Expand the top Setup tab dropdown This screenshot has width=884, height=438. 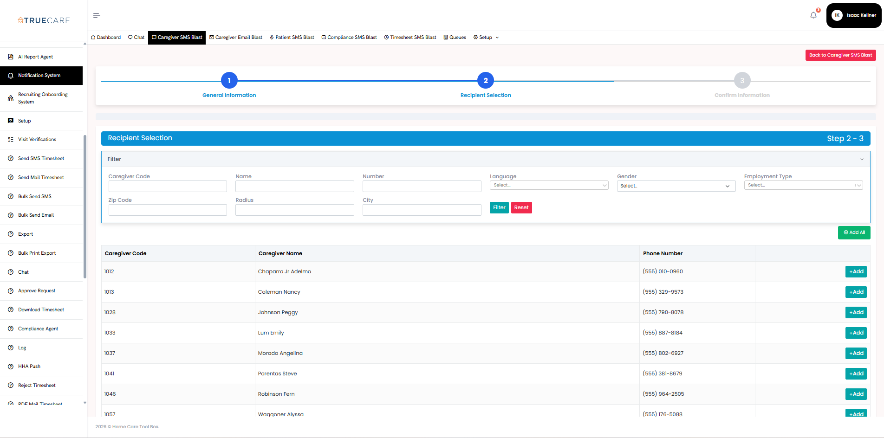[486, 37]
